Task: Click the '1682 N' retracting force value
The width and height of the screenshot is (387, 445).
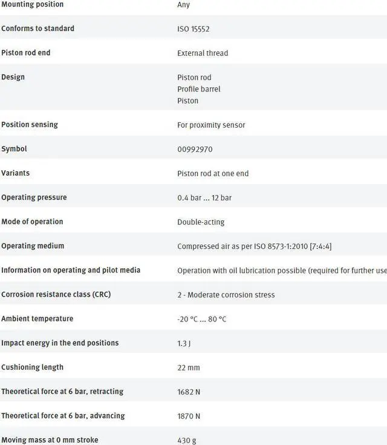Action: tap(189, 392)
